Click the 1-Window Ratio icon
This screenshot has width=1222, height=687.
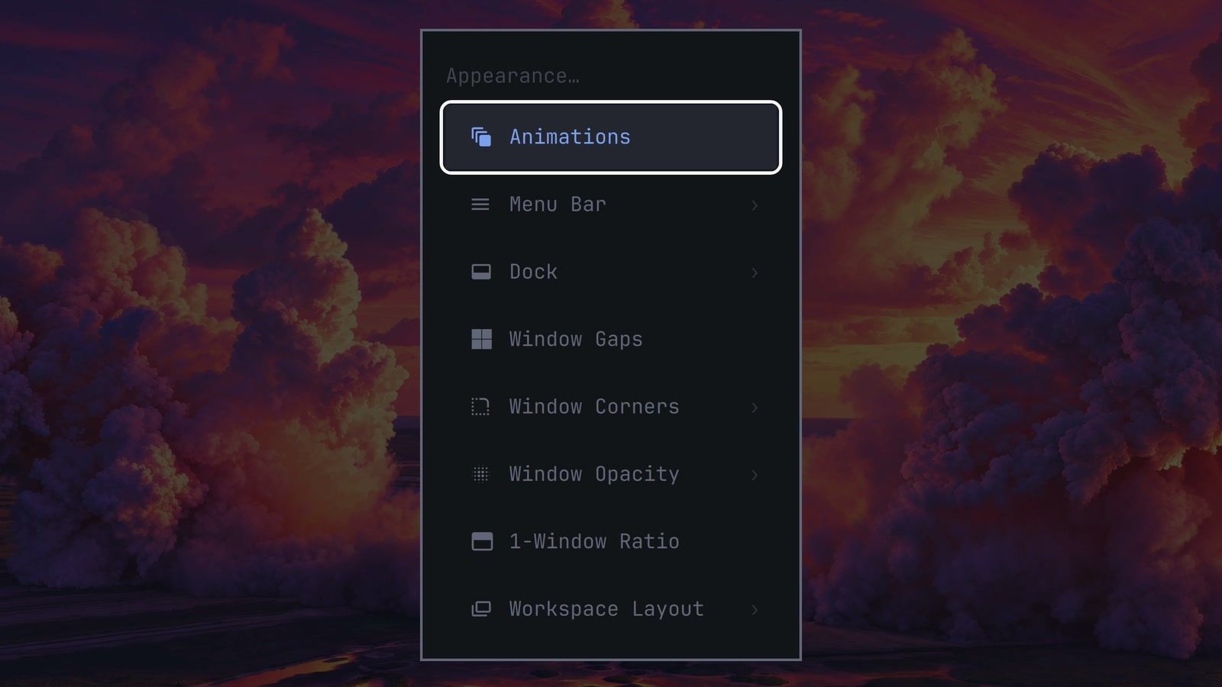482,541
